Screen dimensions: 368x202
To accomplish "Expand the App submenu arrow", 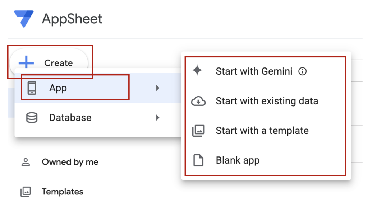I will [x=158, y=88].
